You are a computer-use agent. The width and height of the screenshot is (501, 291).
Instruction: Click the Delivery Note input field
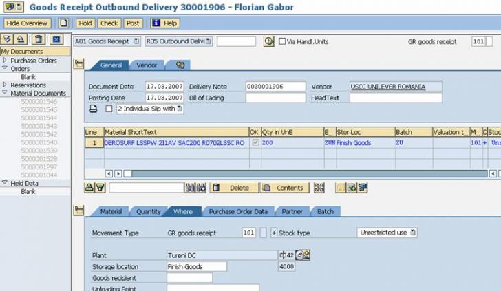click(275, 87)
